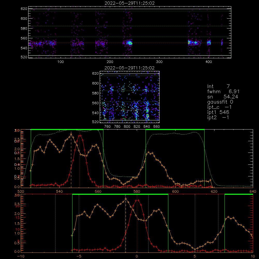The width and height of the screenshot is (259, 259).
Task: Click x-axis label 580 of the upper profile plot
Action: click(137, 191)
